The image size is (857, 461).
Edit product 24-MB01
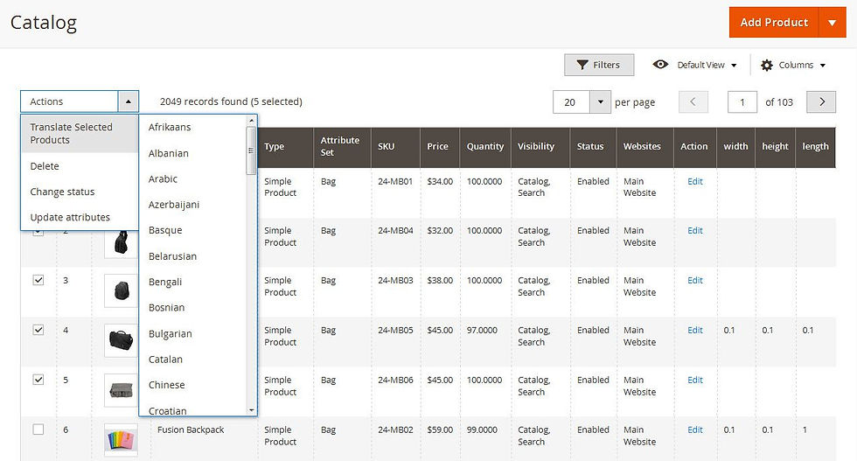pyautogui.click(x=695, y=181)
